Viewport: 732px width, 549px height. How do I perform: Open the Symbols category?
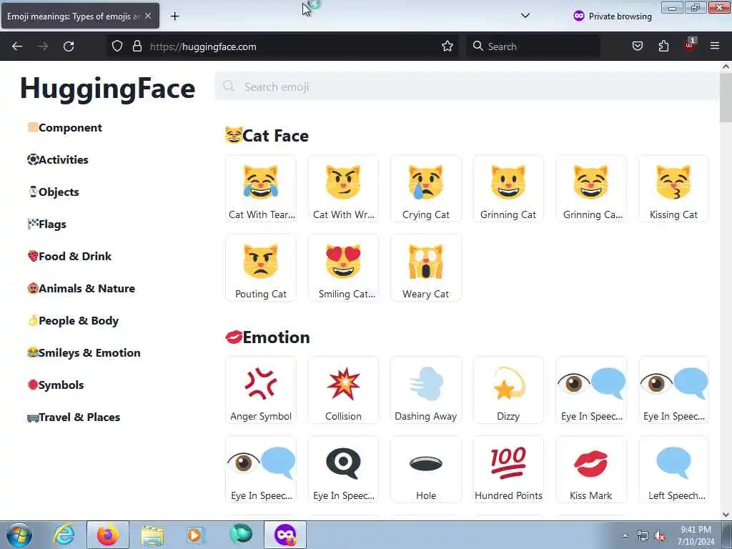pos(56,385)
